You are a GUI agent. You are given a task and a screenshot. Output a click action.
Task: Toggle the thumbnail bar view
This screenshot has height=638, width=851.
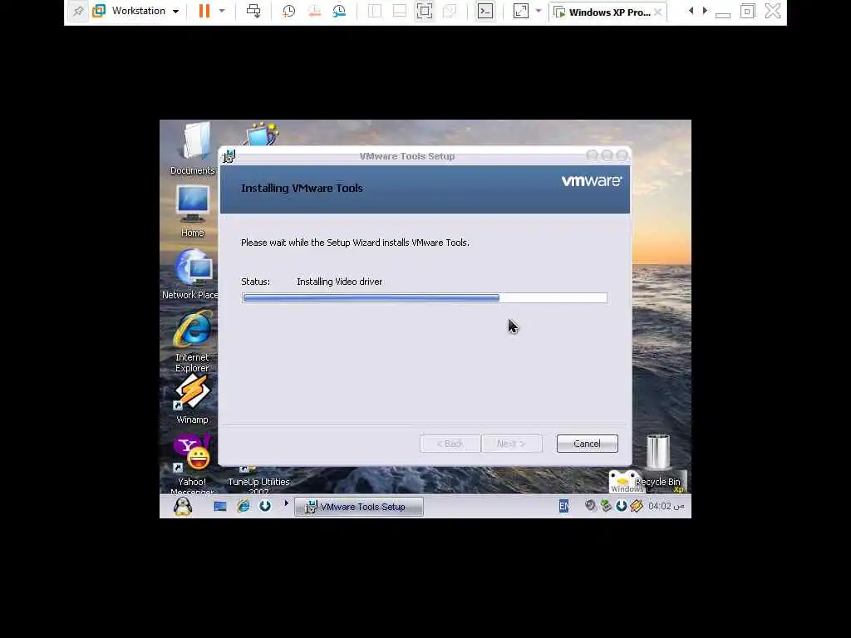[400, 11]
